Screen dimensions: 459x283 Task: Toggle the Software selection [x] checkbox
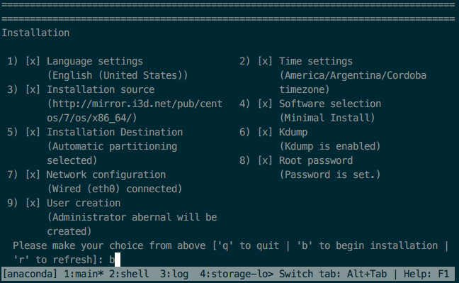pos(265,104)
